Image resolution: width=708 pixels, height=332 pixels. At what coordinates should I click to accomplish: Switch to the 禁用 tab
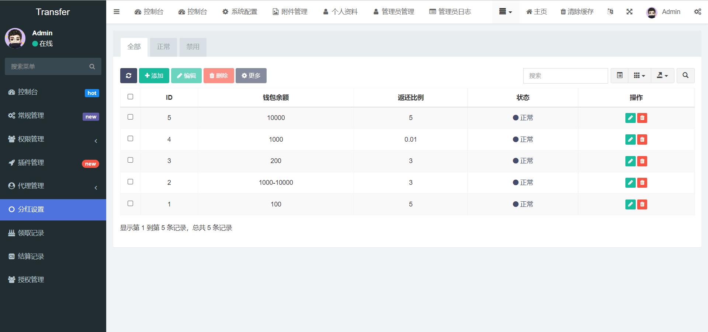click(x=193, y=47)
